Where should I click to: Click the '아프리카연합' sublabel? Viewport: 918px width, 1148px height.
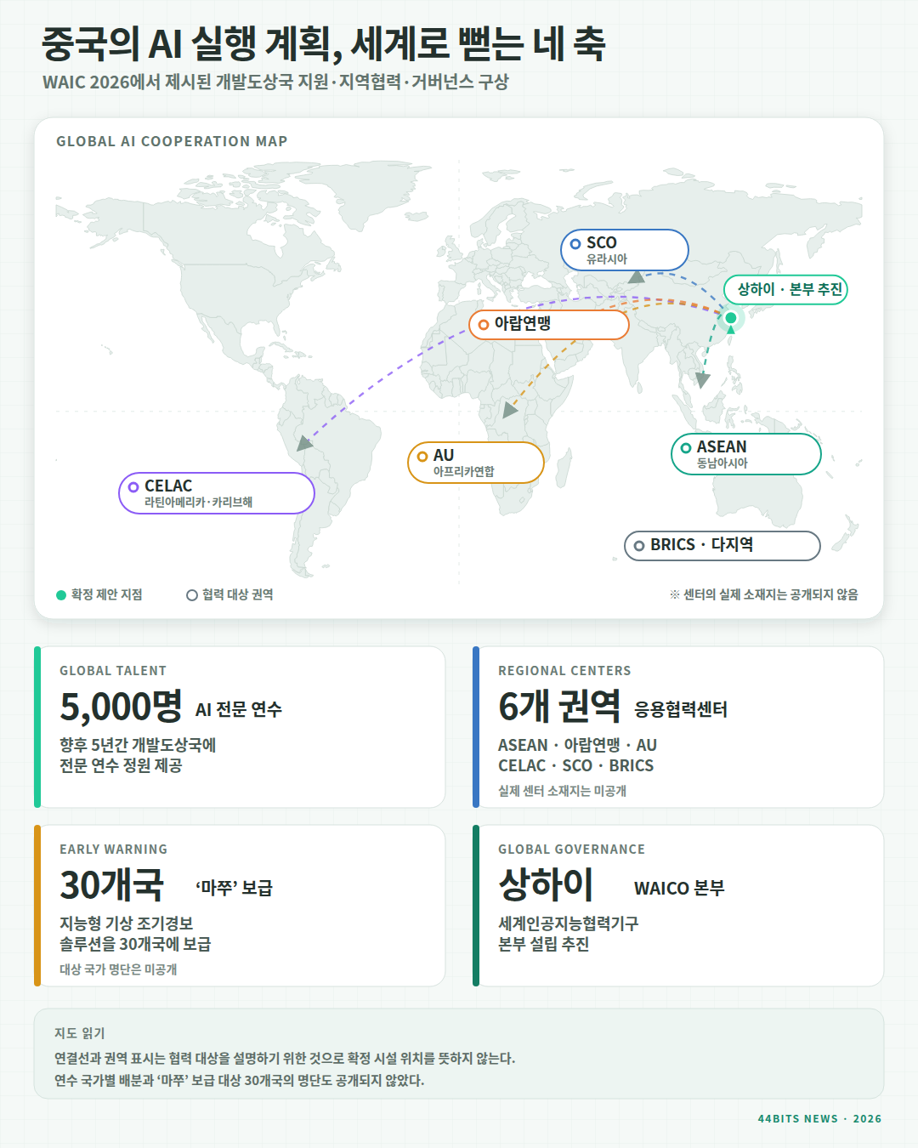coord(464,472)
